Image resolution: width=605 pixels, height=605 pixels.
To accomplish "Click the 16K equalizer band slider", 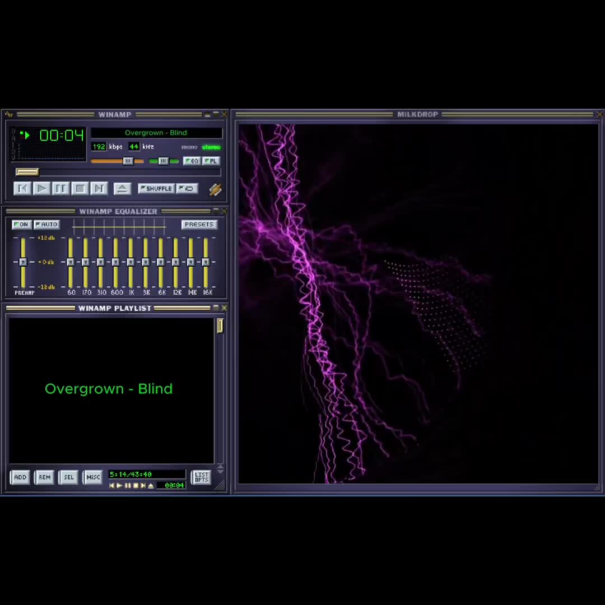I will [x=206, y=262].
